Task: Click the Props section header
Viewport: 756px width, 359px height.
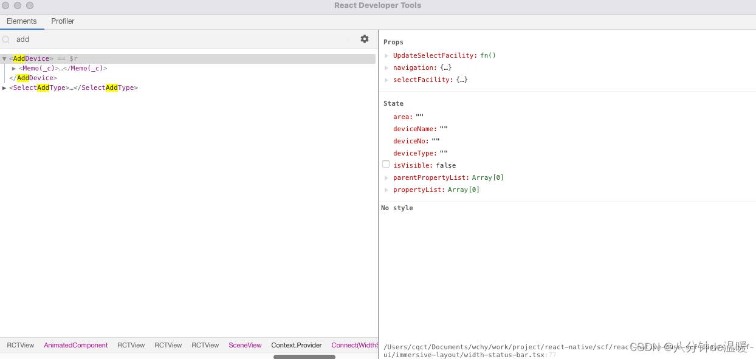Action: pos(393,42)
